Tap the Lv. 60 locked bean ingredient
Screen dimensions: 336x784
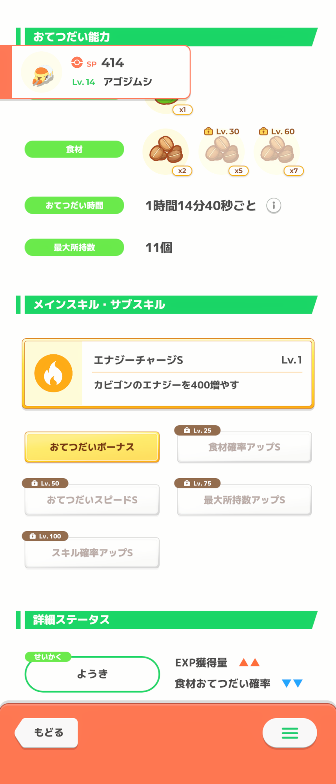(x=277, y=152)
